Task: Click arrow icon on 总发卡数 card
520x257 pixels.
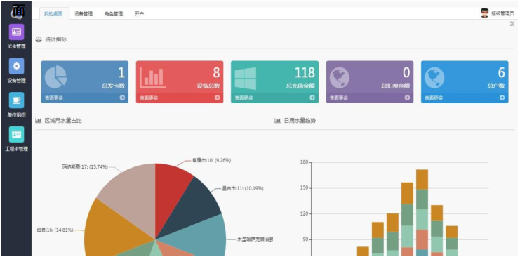Action: point(122,98)
